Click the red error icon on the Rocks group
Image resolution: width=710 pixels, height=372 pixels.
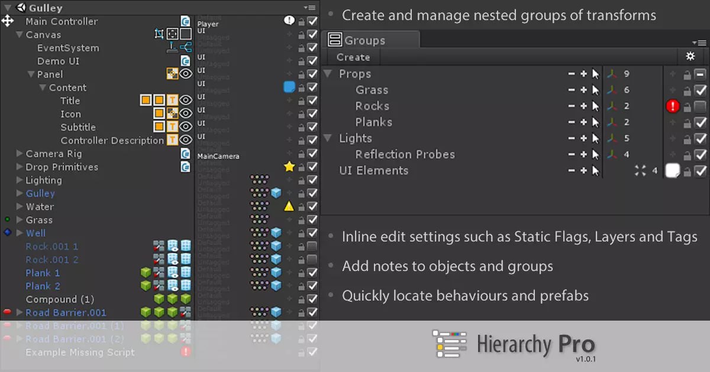(x=673, y=106)
